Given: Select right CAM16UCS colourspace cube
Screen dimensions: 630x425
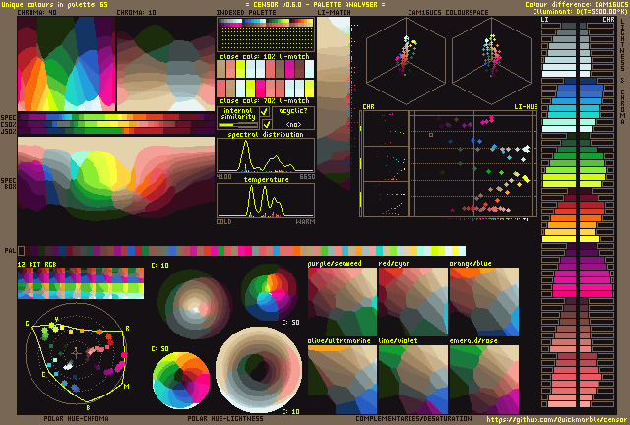Looking at the screenshot, I should click(x=491, y=61).
